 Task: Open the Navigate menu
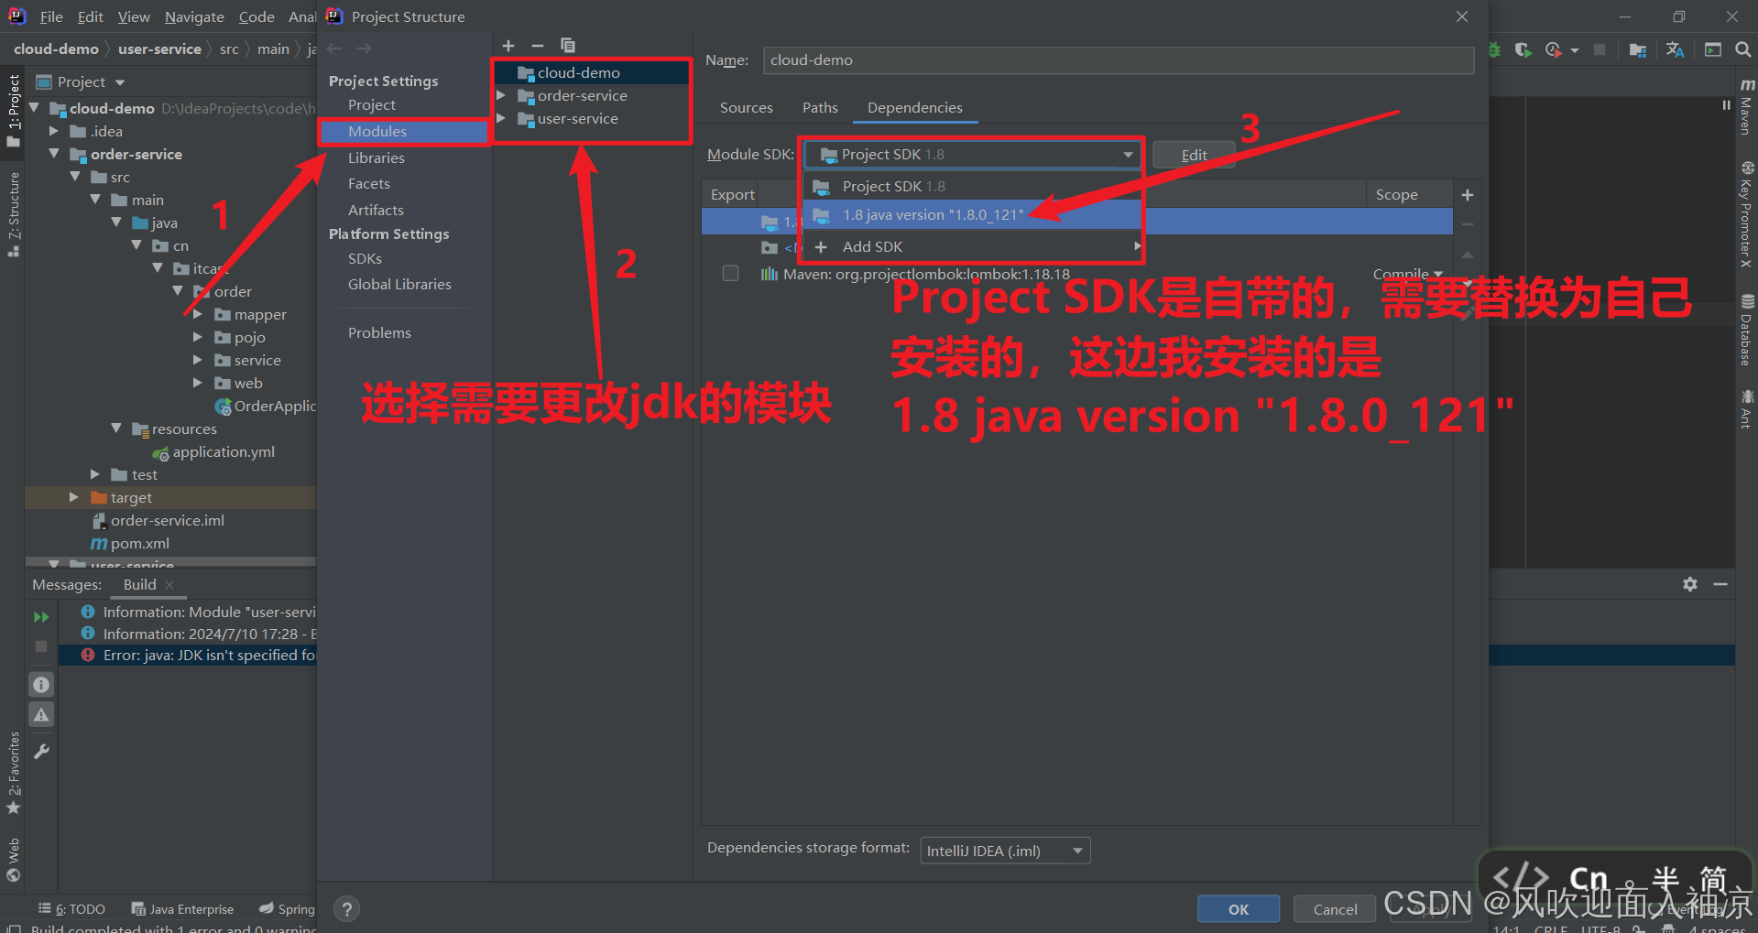(194, 16)
